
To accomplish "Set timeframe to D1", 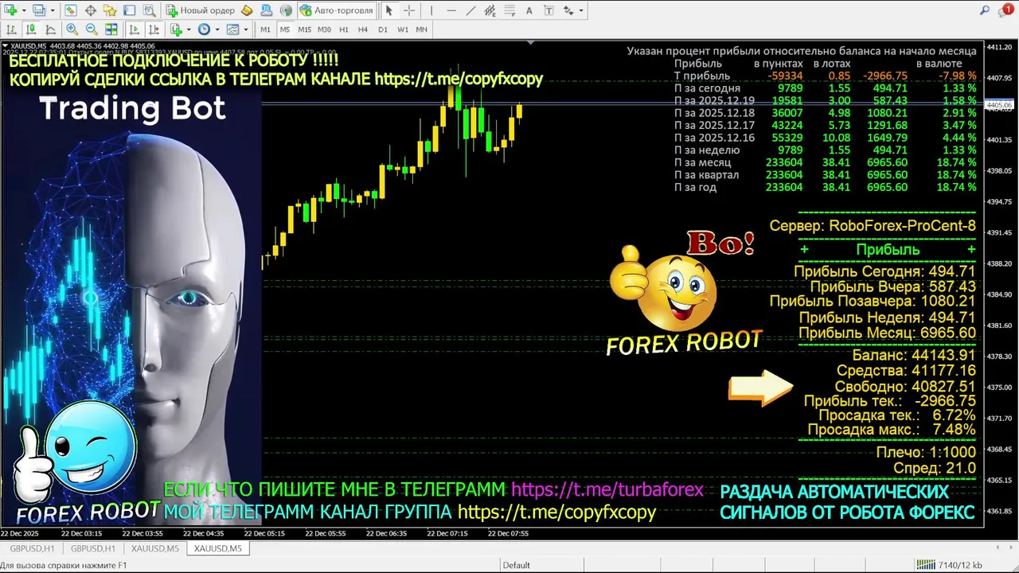I will [383, 29].
